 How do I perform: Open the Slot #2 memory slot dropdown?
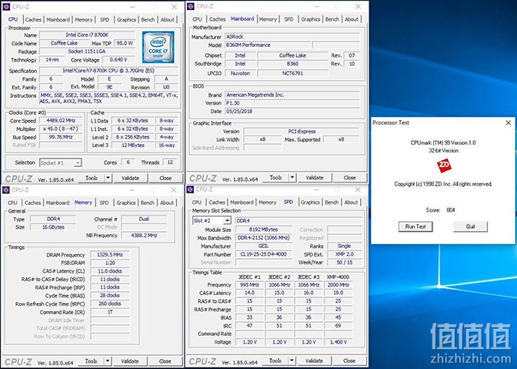click(x=227, y=220)
